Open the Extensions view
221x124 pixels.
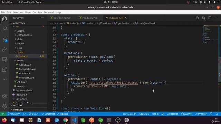click(4, 69)
